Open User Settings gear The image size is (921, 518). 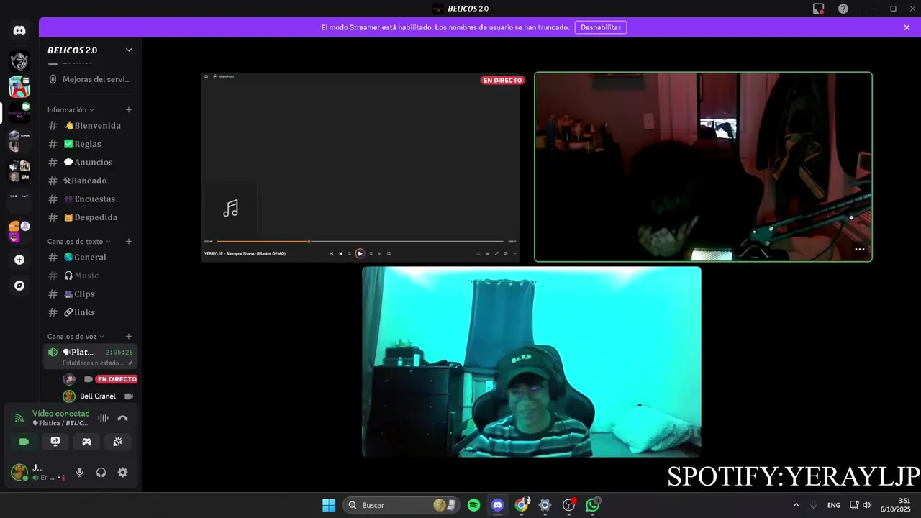click(x=122, y=473)
